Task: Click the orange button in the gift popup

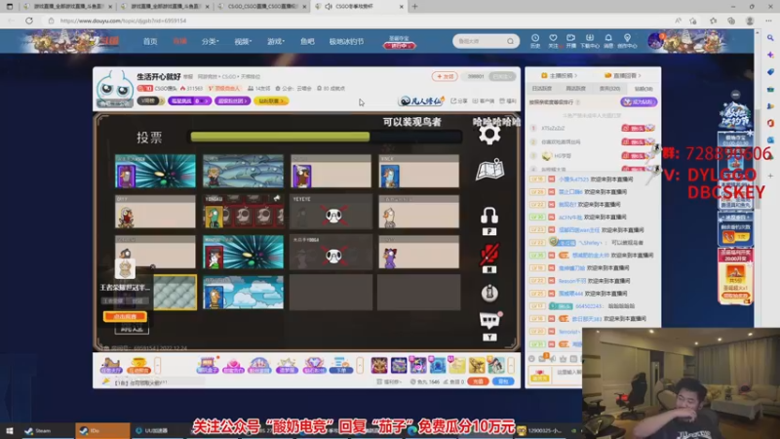Action: pyautogui.click(x=125, y=316)
